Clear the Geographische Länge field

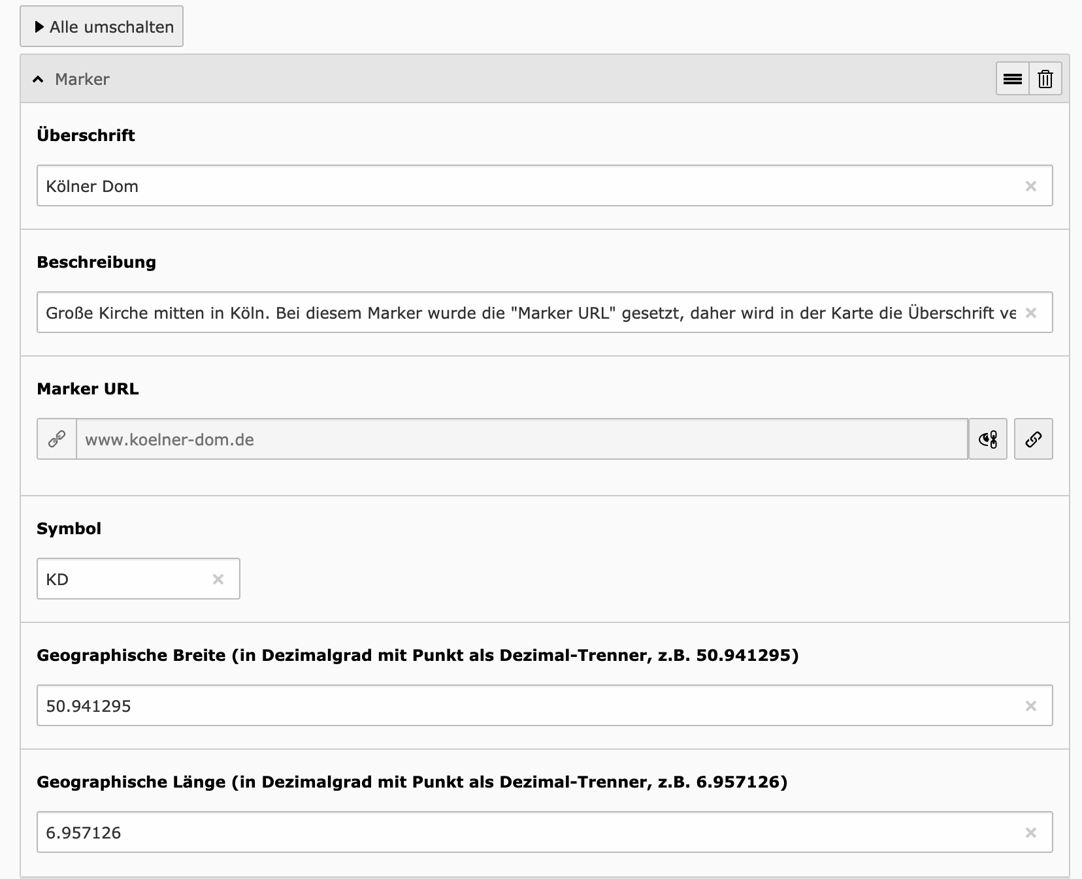pyautogui.click(x=1030, y=833)
